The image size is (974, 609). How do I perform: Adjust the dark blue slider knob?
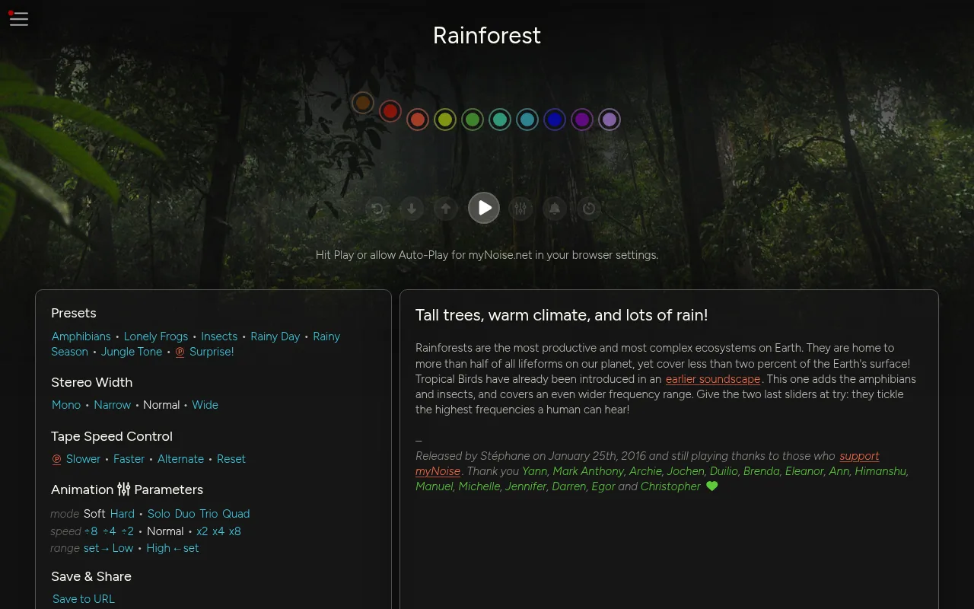coord(555,120)
